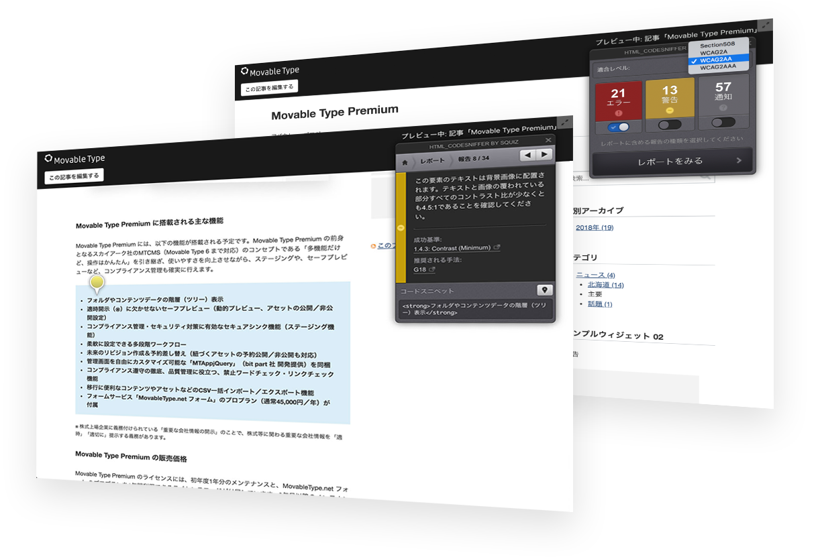
Task: Click the 報告 8 / 34 breadcrumb item
Action: point(473,160)
